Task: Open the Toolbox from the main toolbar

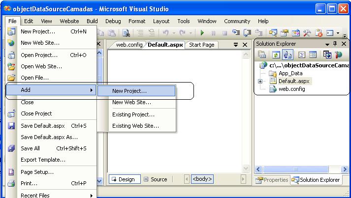Action: (307, 33)
